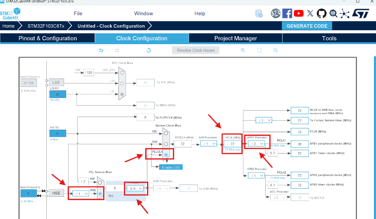Image resolution: width=376 pixels, height=219 pixels.
Task: Open the Window menu
Action: (144, 14)
